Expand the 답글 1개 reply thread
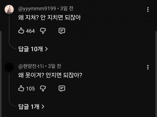This screenshot has width=157, height=117. (x=31, y=106)
